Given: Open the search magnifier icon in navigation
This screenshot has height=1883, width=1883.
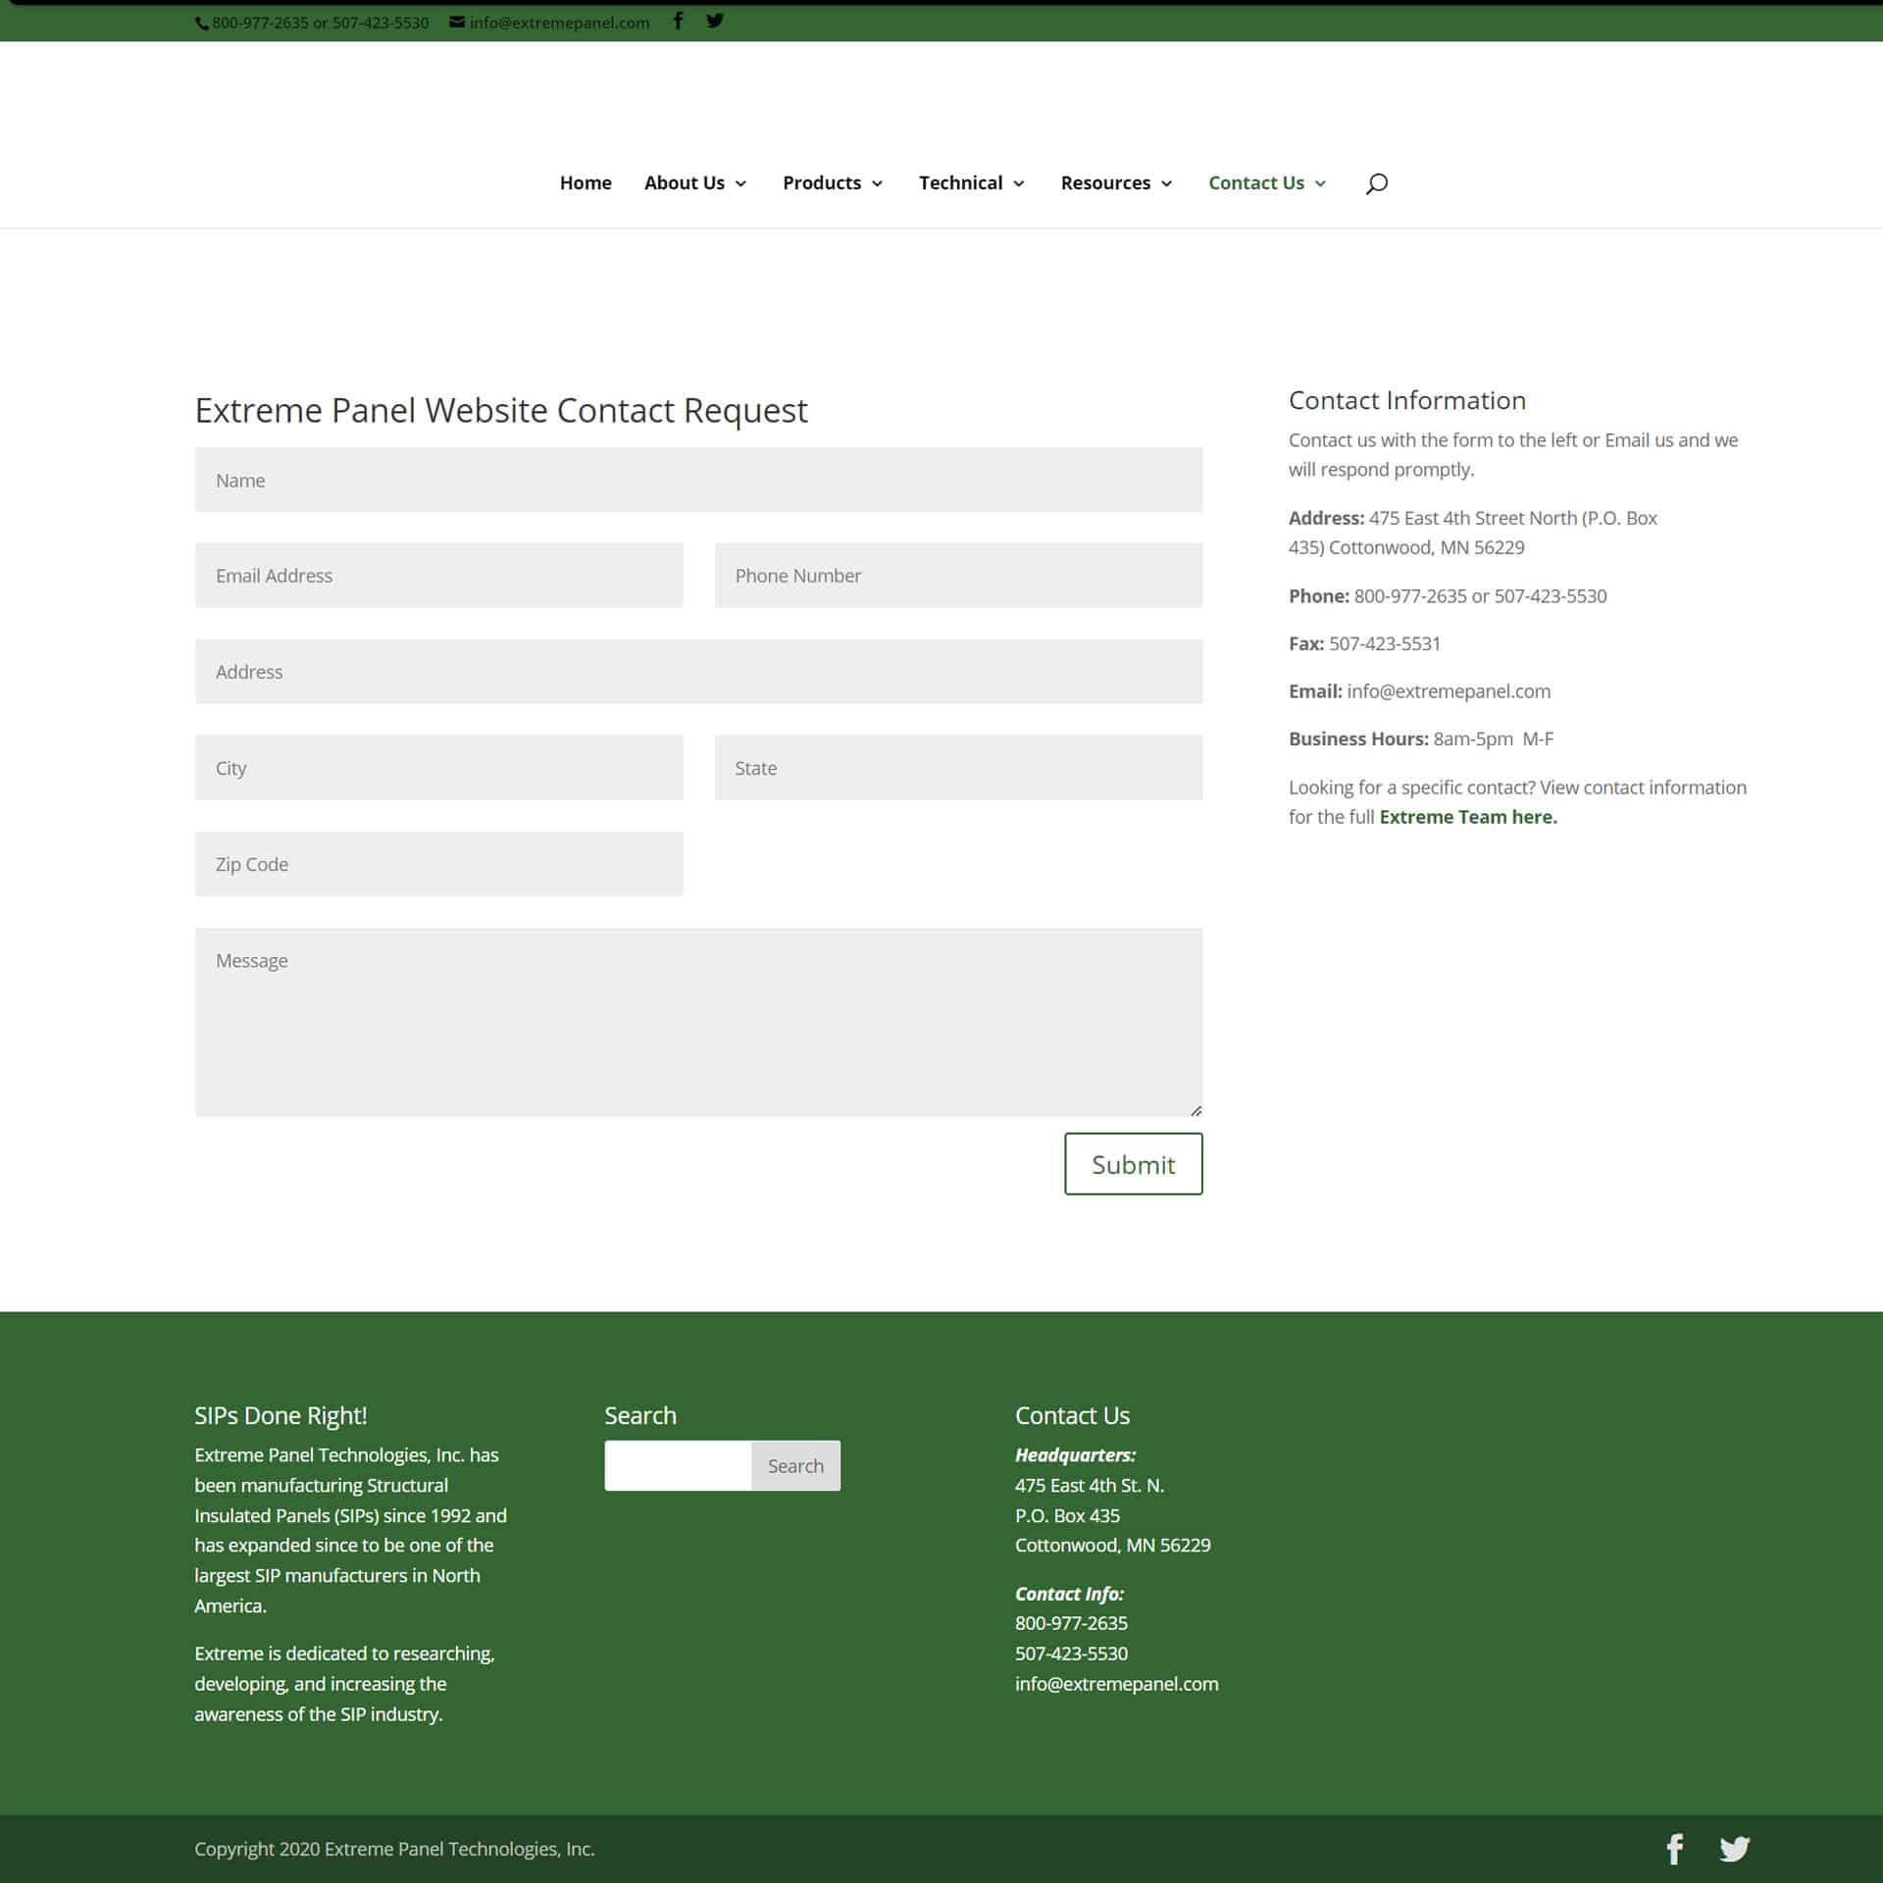Looking at the screenshot, I should click(x=1376, y=183).
